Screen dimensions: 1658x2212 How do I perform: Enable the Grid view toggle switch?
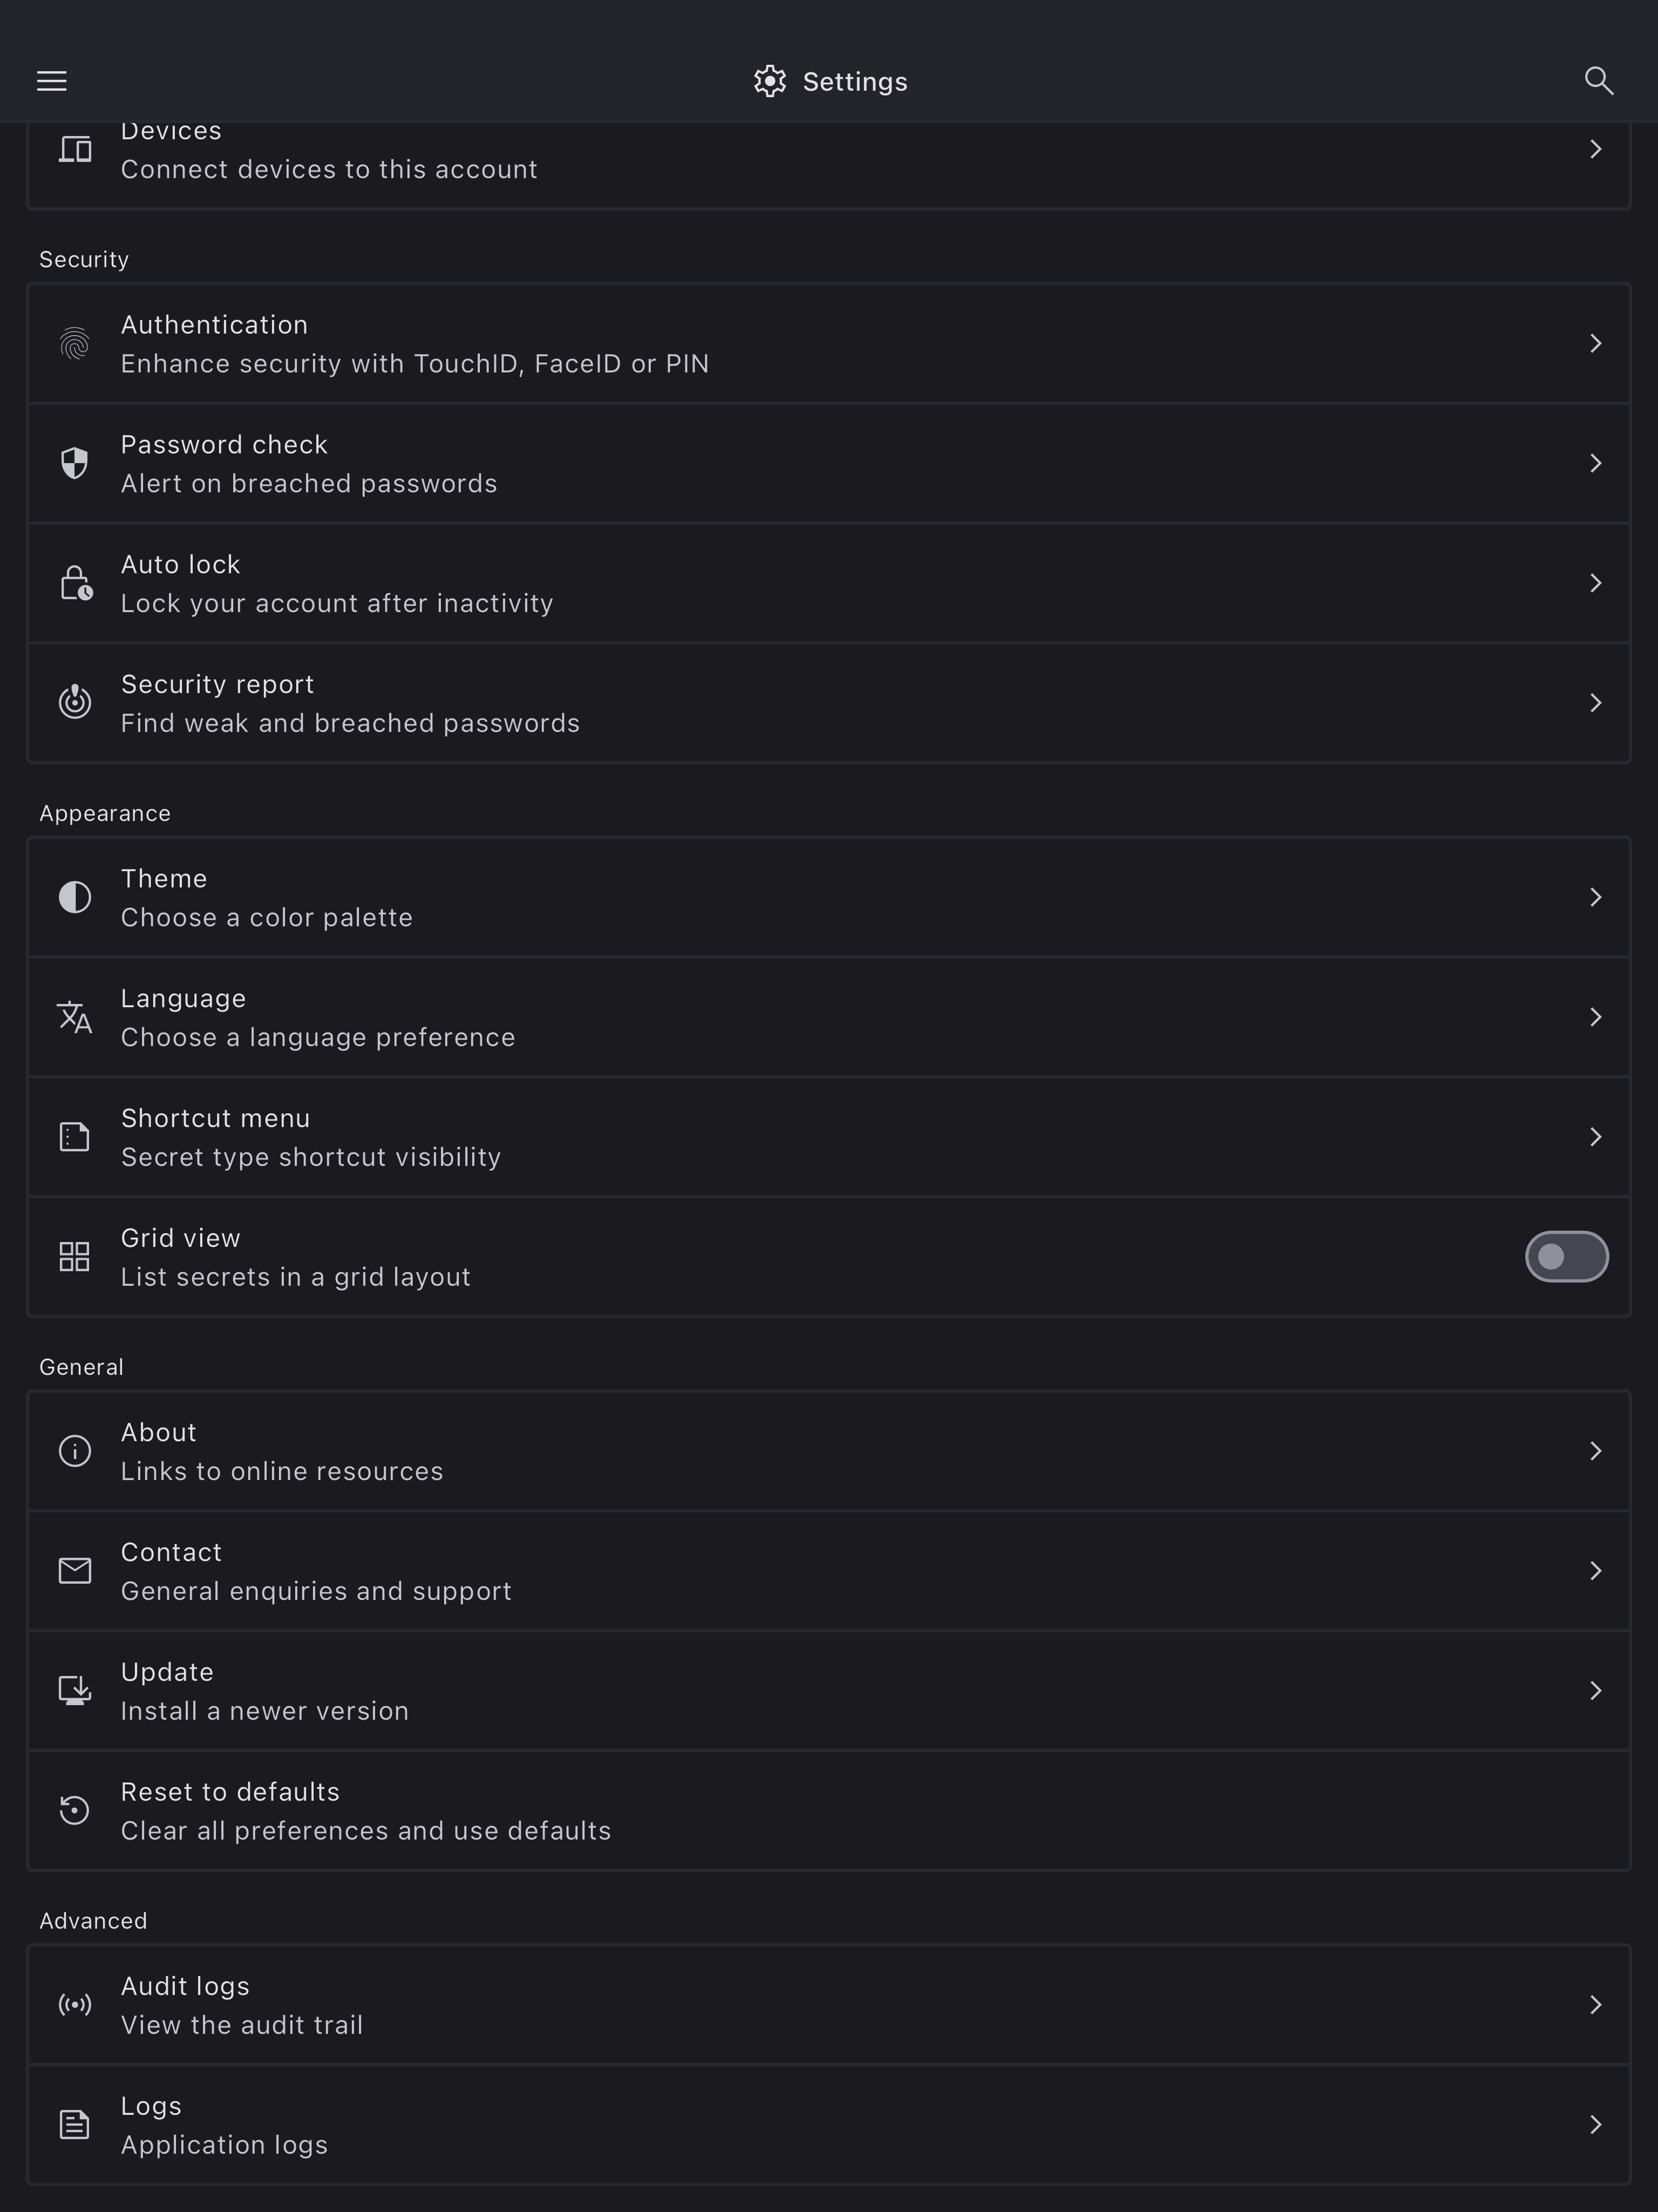coord(1566,1256)
